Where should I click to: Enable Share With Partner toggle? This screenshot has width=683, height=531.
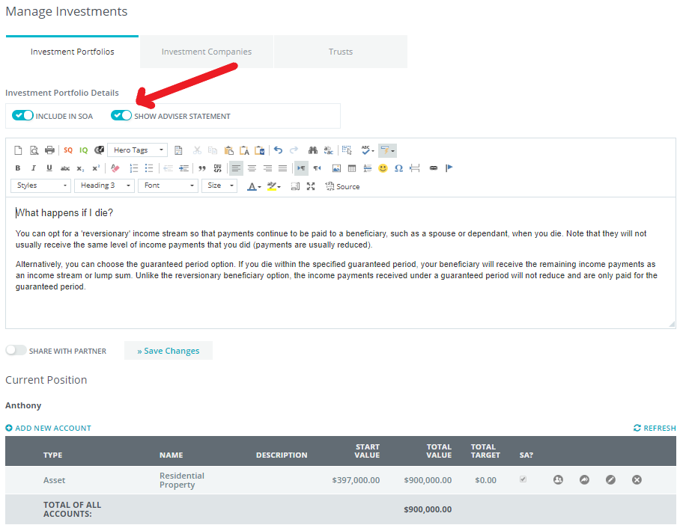[16, 350]
